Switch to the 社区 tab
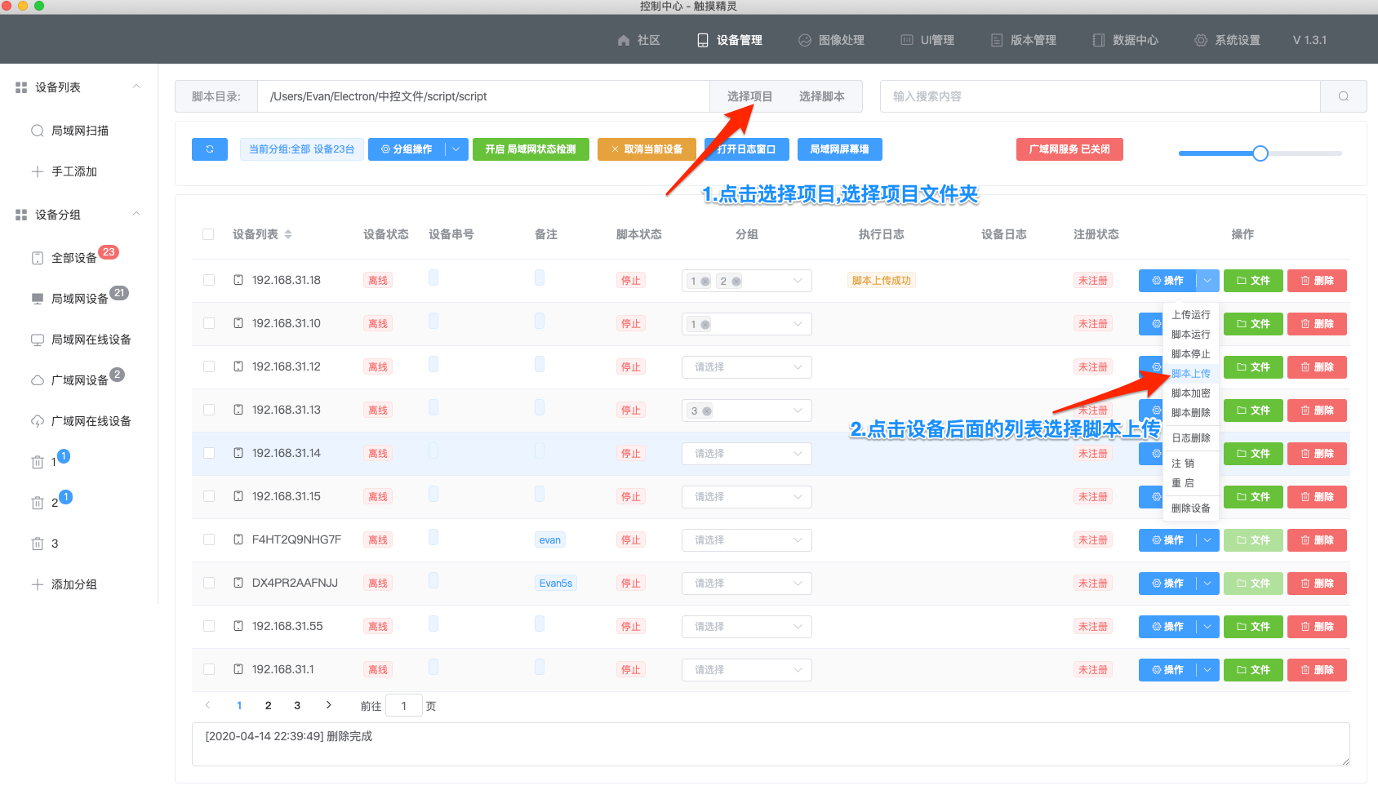The image size is (1378, 799). [x=639, y=40]
